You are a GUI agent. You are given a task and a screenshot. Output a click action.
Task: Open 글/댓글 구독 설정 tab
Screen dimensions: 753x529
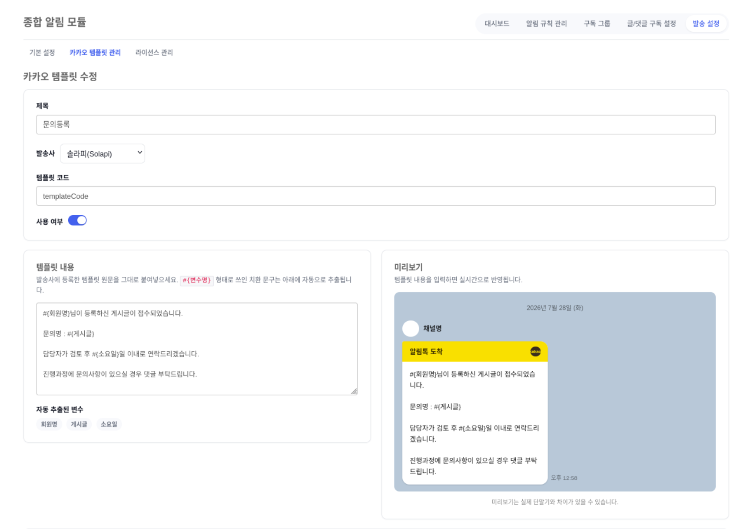pyautogui.click(x=651, y=23)
